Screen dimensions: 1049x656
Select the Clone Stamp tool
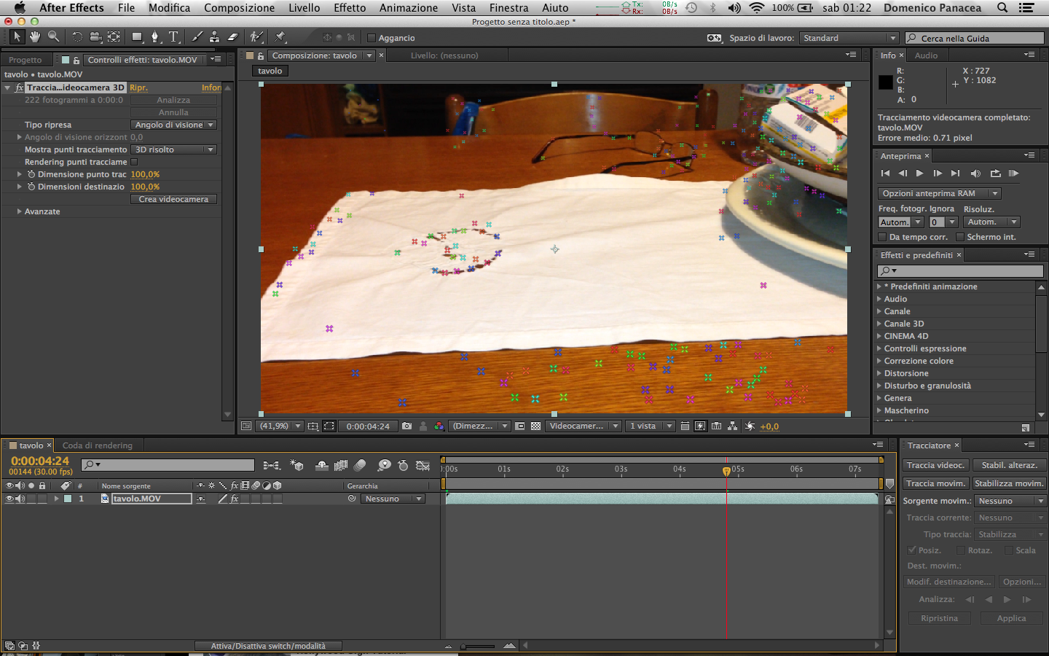click(x=214, y=36)
